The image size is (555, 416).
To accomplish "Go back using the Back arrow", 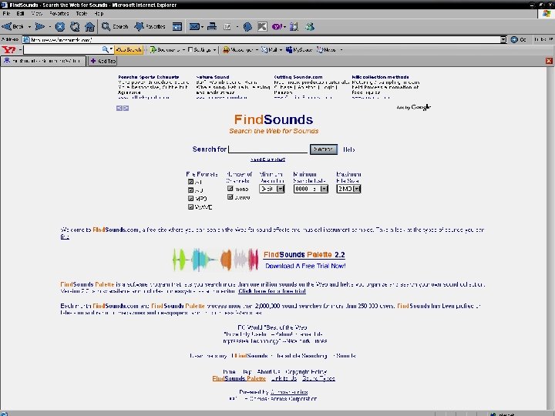I will click(x=13, y=26).
